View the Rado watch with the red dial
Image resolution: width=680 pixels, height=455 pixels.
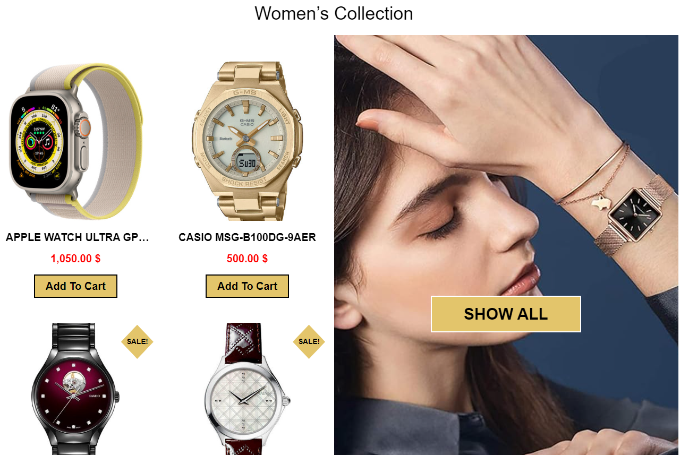pos(75,389)
